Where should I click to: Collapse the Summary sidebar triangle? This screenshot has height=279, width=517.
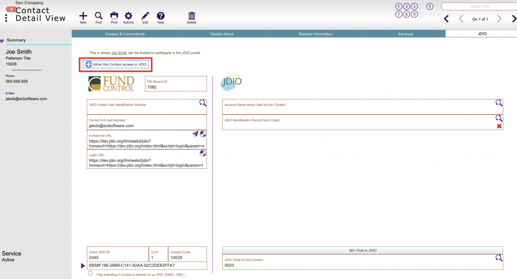point(3,41)
